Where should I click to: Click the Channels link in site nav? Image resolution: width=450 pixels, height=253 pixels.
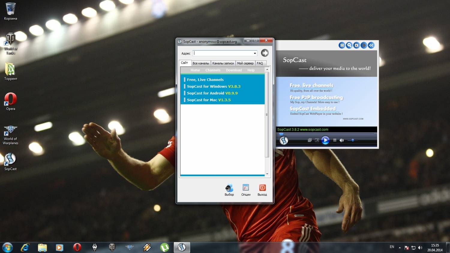coord(213,70)
